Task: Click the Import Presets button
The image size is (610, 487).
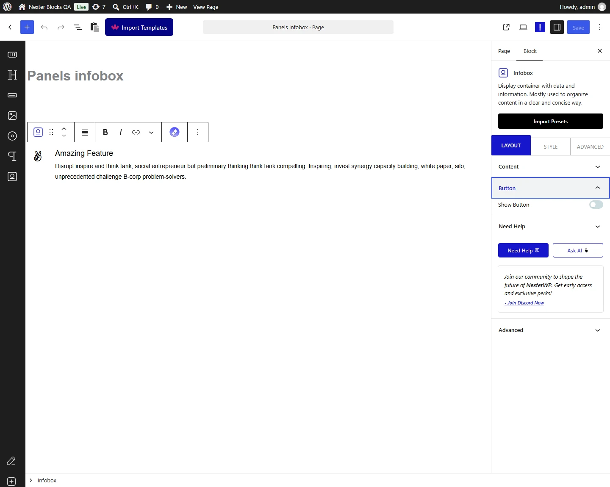Action: (x=551, y=121)
